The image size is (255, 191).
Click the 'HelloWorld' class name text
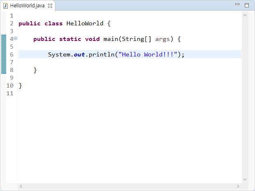(85, 23)
